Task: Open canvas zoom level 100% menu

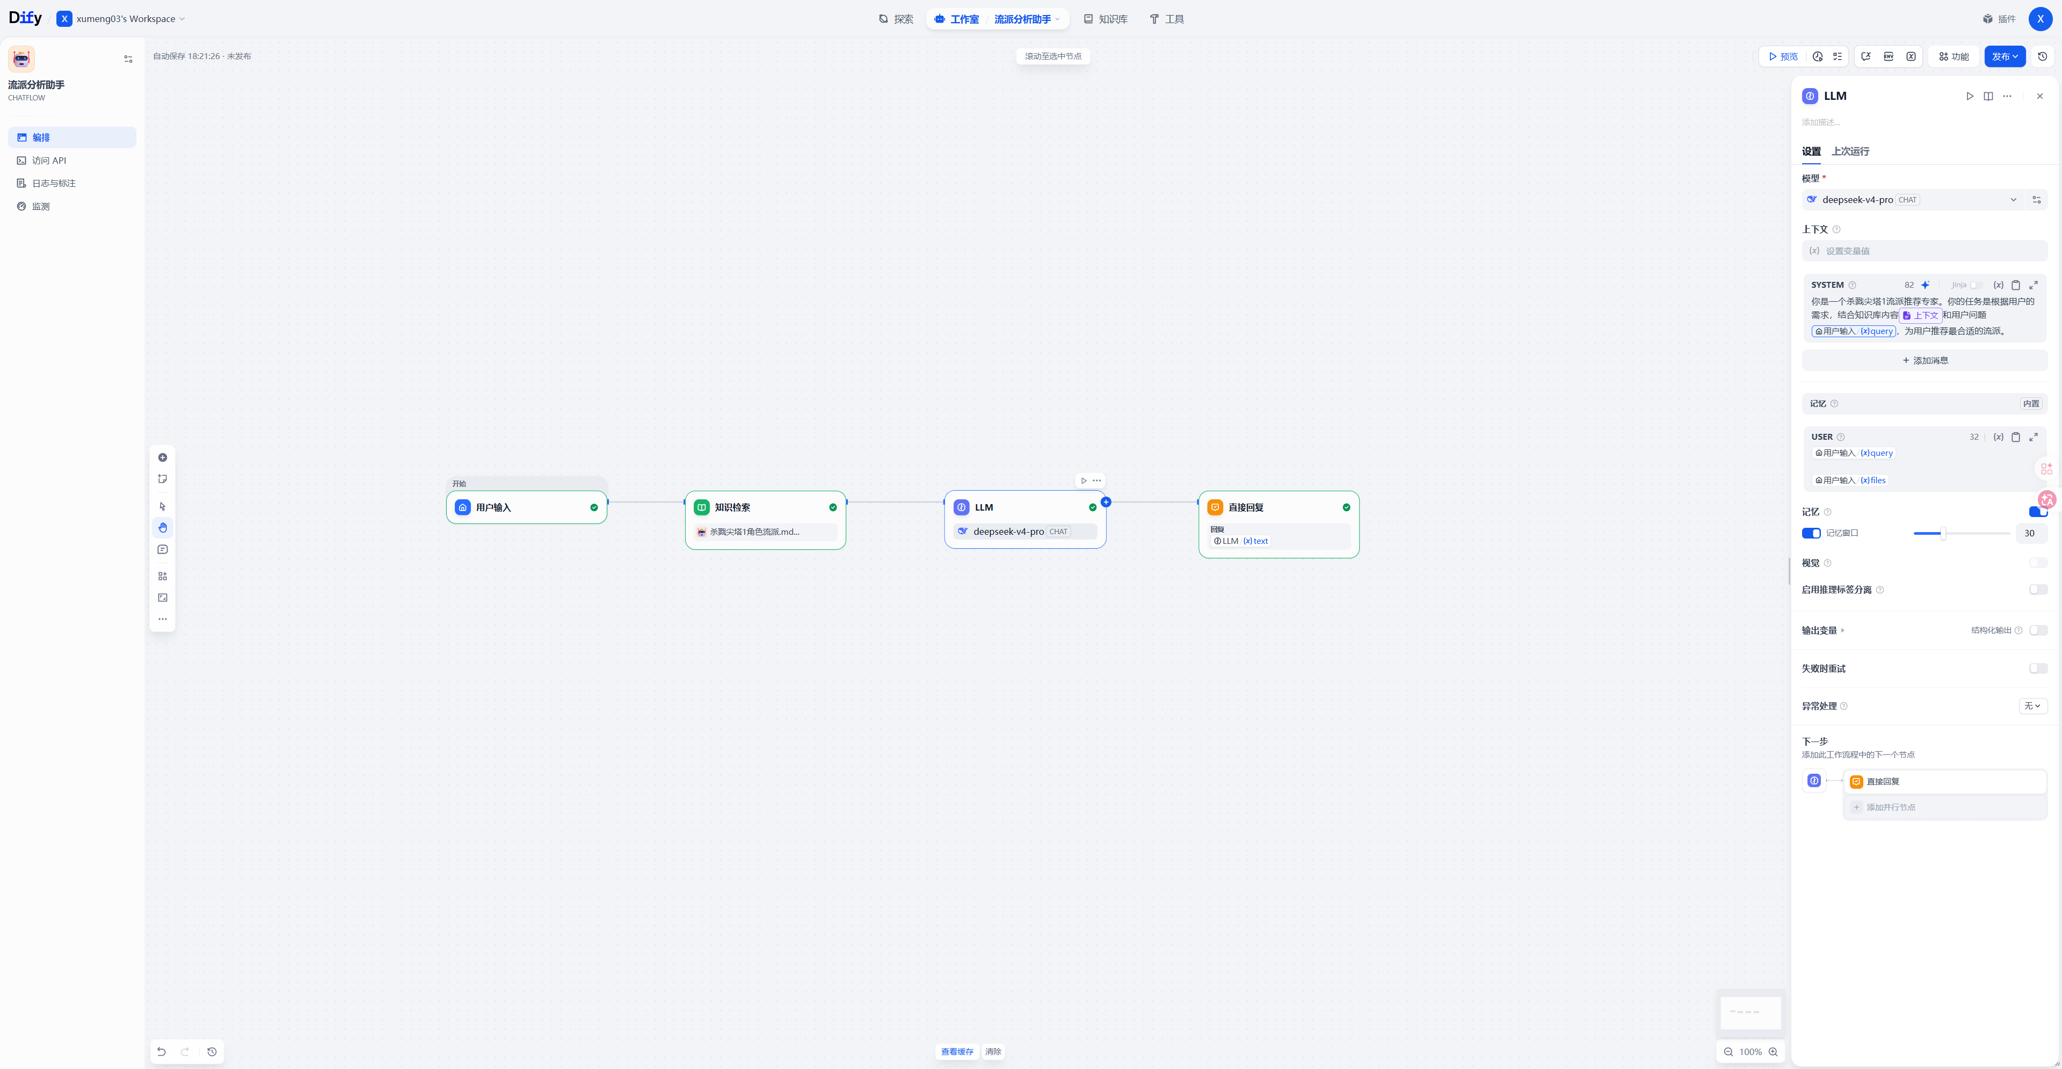Action: [x=1751, y=1052]
